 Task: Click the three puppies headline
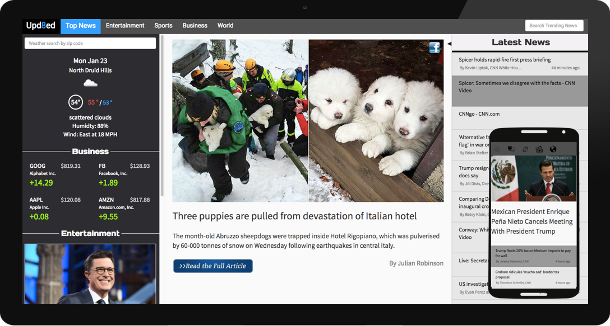tap(294, 216)
